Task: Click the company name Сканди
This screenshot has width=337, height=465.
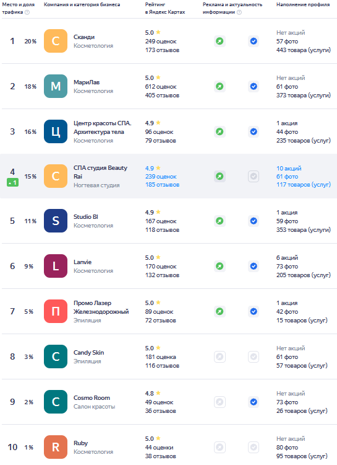Action: click(x=84, y=37)
